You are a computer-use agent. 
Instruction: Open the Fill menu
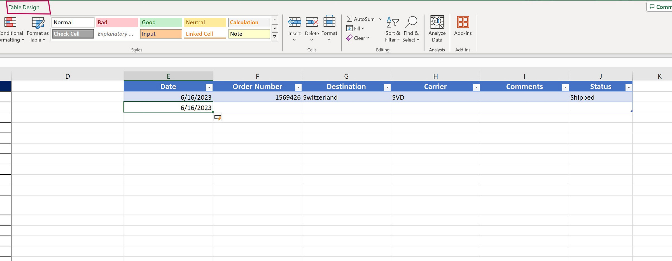coord(355,29)
